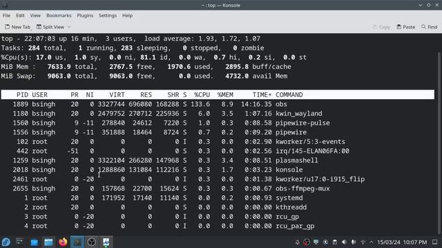Click the %CPU column header
442x248 pixels.
coord(202,95)
